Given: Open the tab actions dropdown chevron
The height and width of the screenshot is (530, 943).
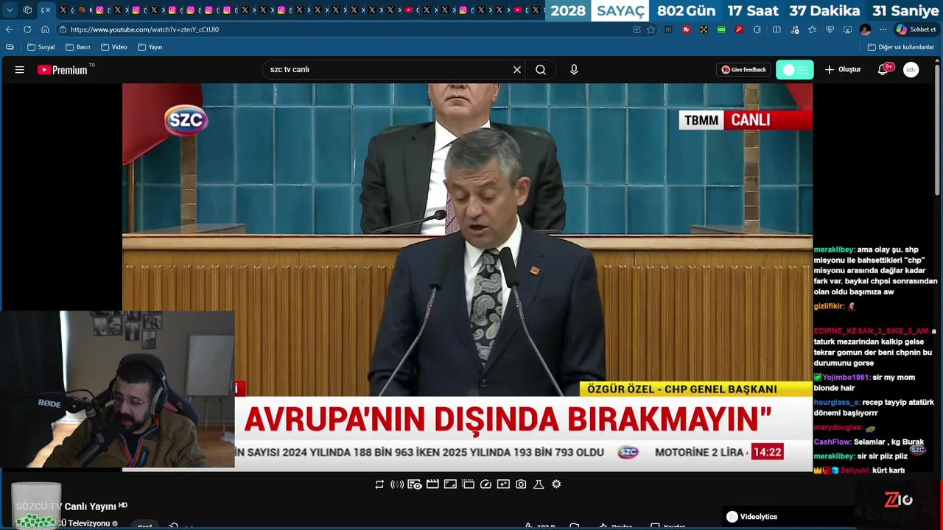Looking at the screenshot, I should coord(10,10).
